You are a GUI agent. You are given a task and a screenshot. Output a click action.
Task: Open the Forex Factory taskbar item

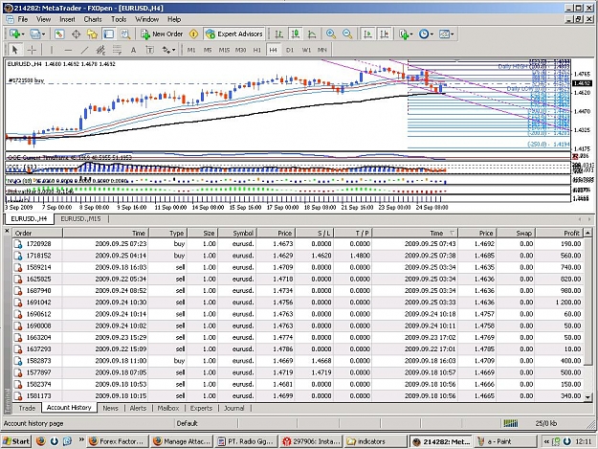click(x=117, y=441)
